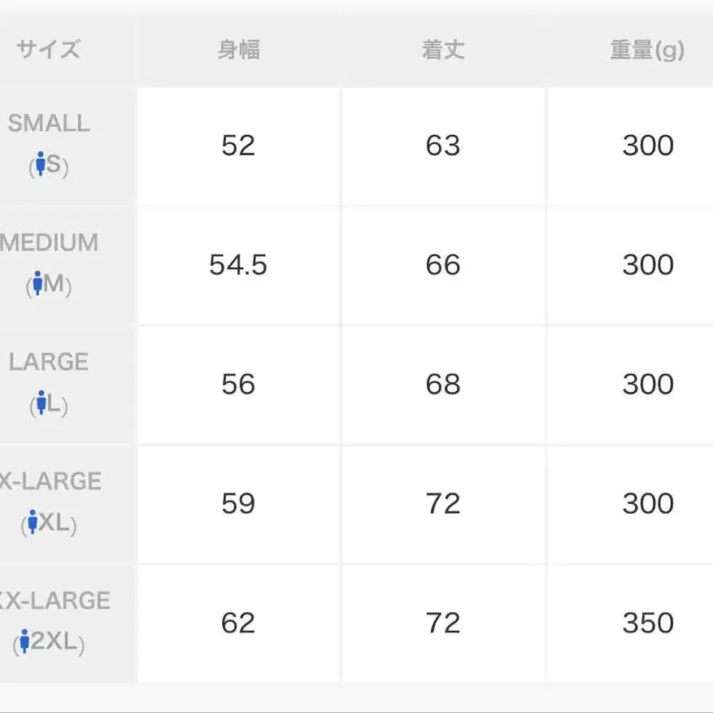Click the blue person icon beside XL
This screenshot has height=713, width=713.
pyautogui.click(x=33, y=523)
